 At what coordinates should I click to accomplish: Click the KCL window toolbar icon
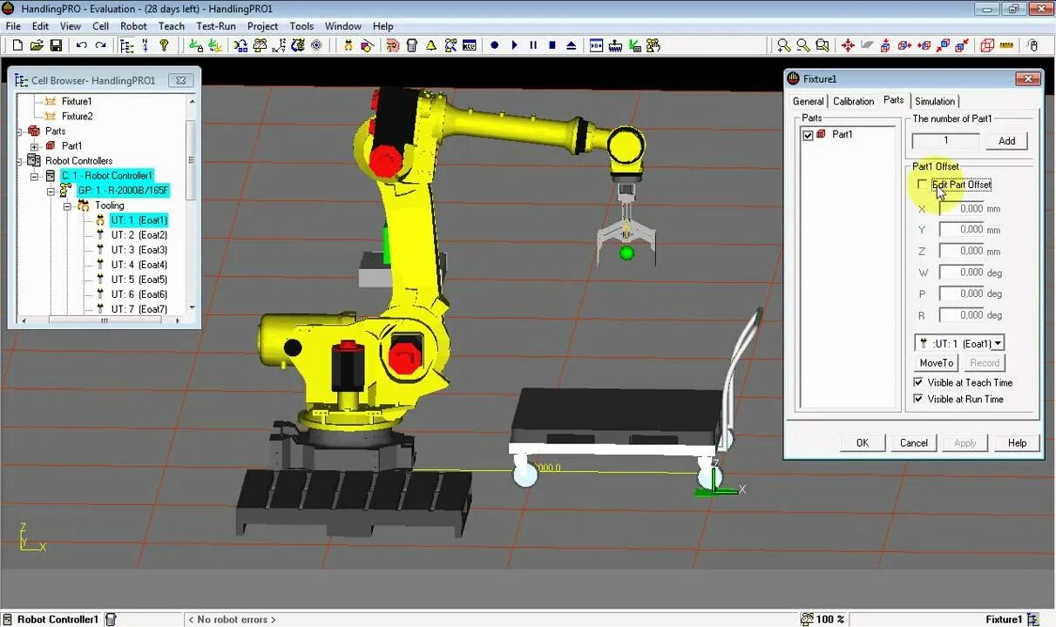(470, 45)
